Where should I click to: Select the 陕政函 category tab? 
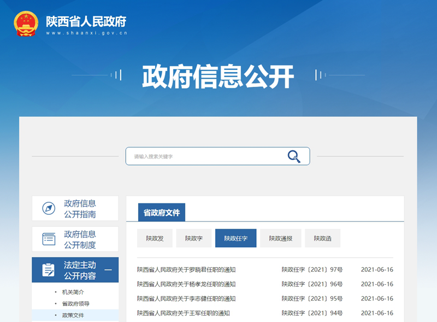click(x=322, y=238)
